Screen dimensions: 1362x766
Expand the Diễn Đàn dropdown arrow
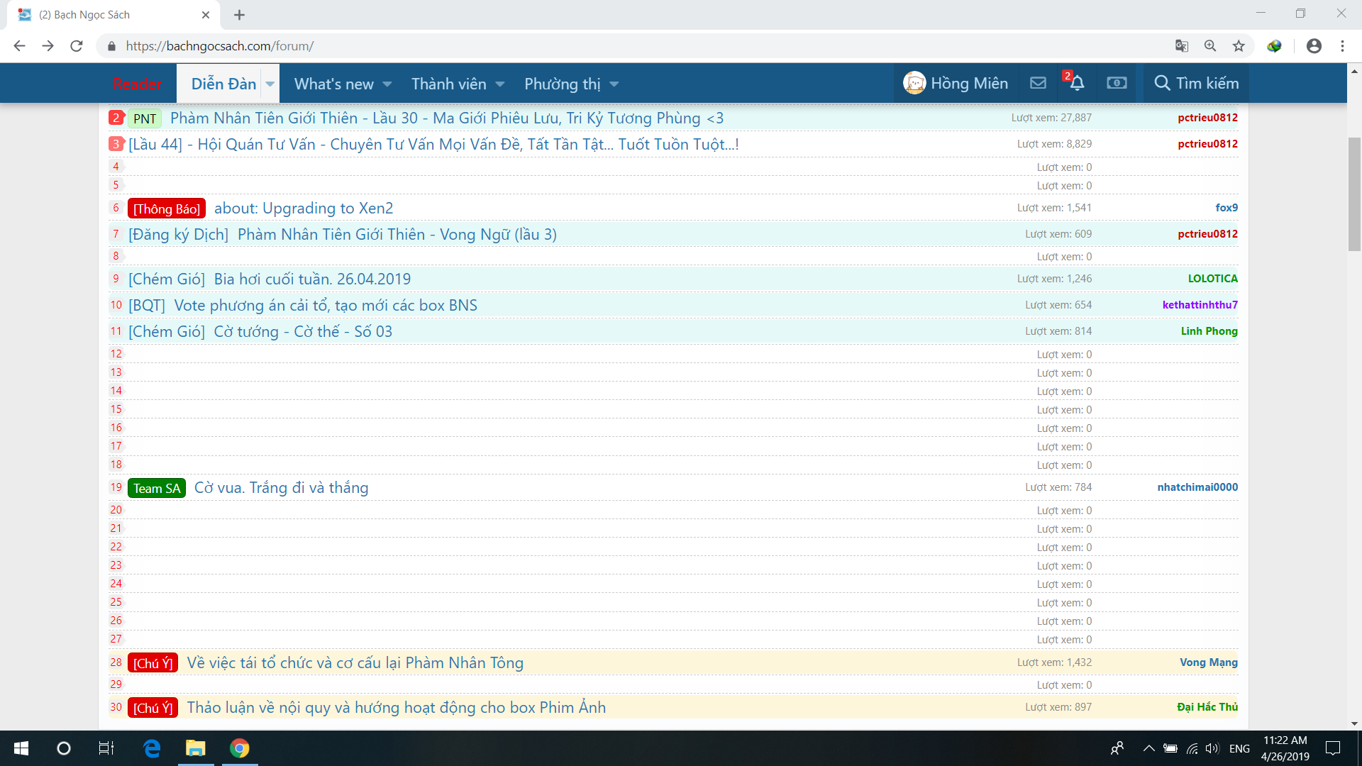pyautogui.click(x=270, y=84)
